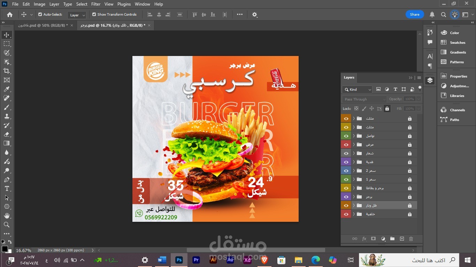The width and height of the screenshot is (476, 267).
Task: Hide the تواصل layer group
Action: click(346, 136)
